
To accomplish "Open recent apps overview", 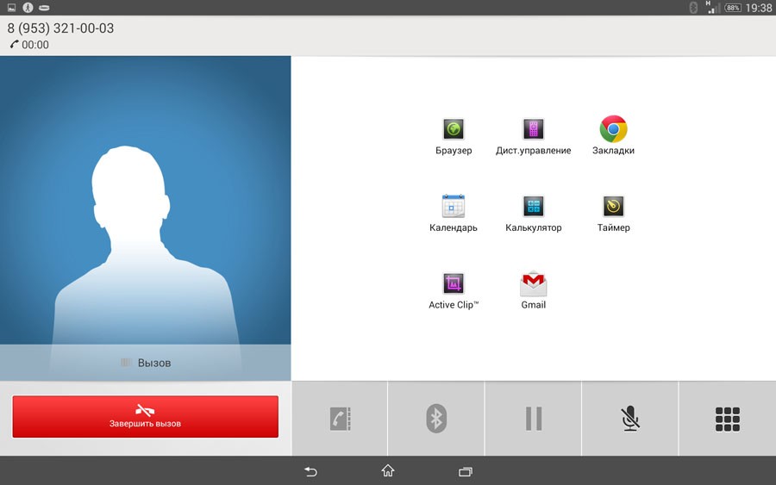I will tap(466, 471).
